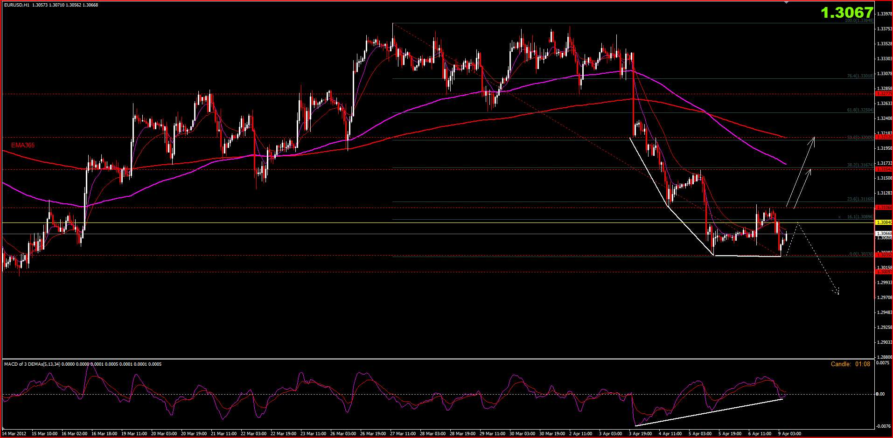Viewport: 893px width, 438px height.
Task: Click the red 1.31642 price tag
Action: pos(884,169)
